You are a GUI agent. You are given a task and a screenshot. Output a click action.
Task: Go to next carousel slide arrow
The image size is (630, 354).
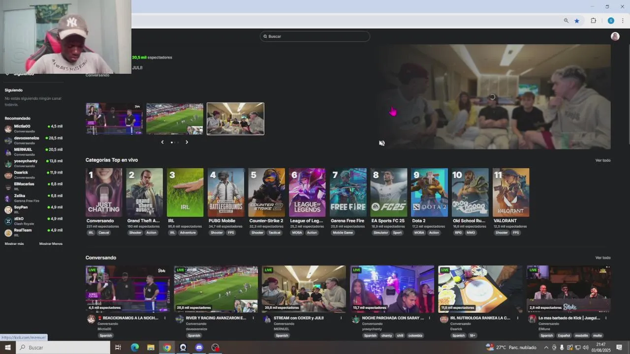click(187, 142)
